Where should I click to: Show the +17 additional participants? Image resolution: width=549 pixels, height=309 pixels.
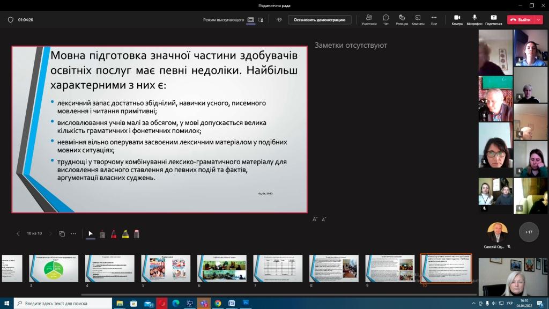tap(529, 232)
